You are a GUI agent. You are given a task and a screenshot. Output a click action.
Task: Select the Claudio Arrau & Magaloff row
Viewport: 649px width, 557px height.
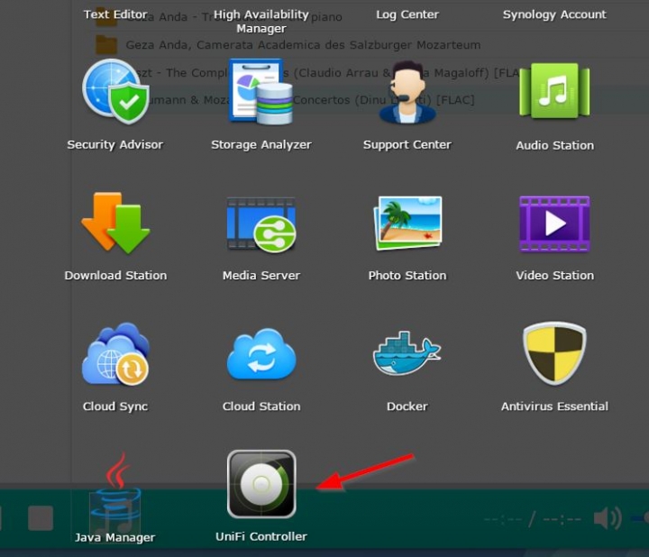360,72
